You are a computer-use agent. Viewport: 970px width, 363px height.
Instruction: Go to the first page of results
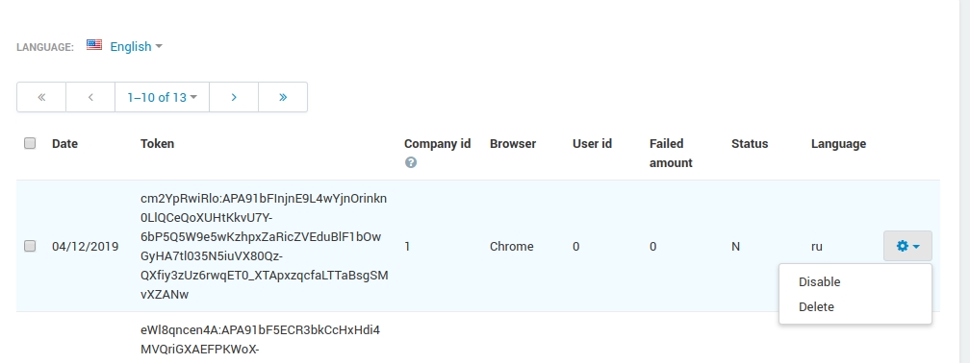41,97
